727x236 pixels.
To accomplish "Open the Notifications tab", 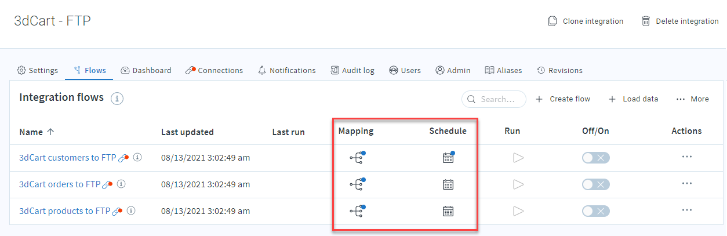I will click(287, 70).
